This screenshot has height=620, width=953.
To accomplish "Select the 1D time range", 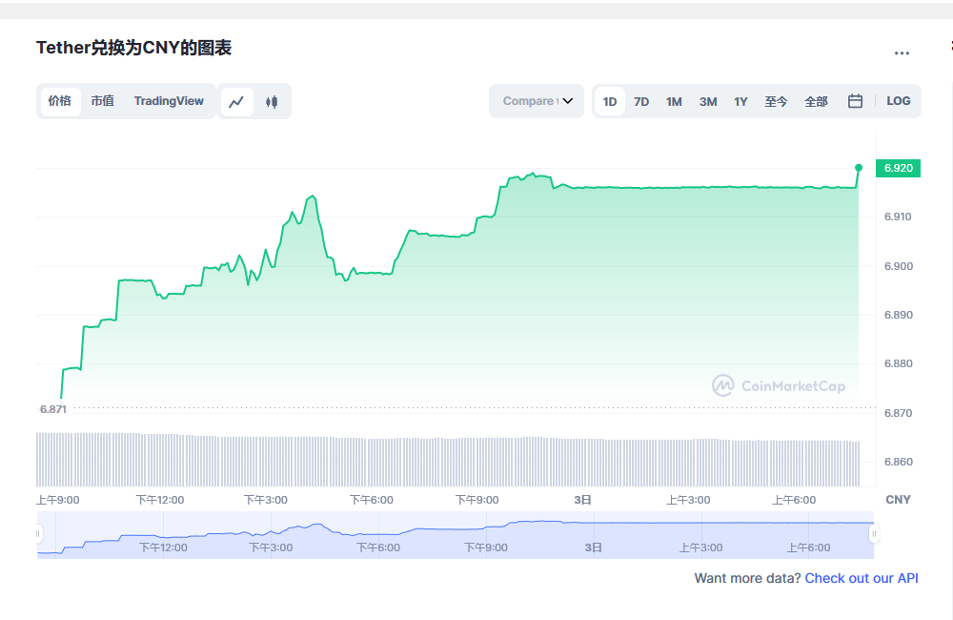I will 610,102.
